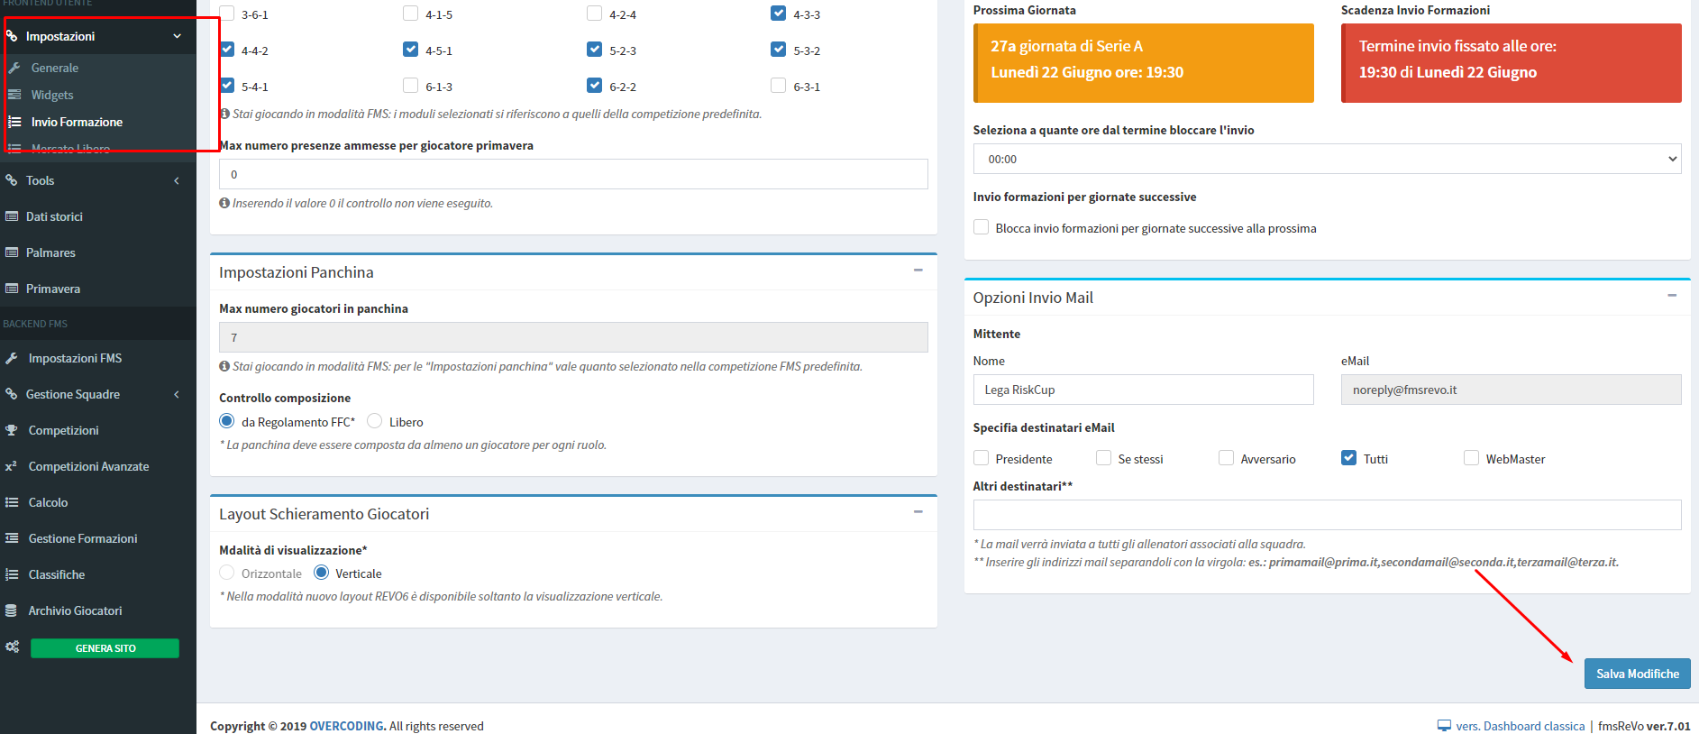Click the gears icon left of Genera Sito
The width and height of the screenshot is (1699, 734).
(12, 647)
